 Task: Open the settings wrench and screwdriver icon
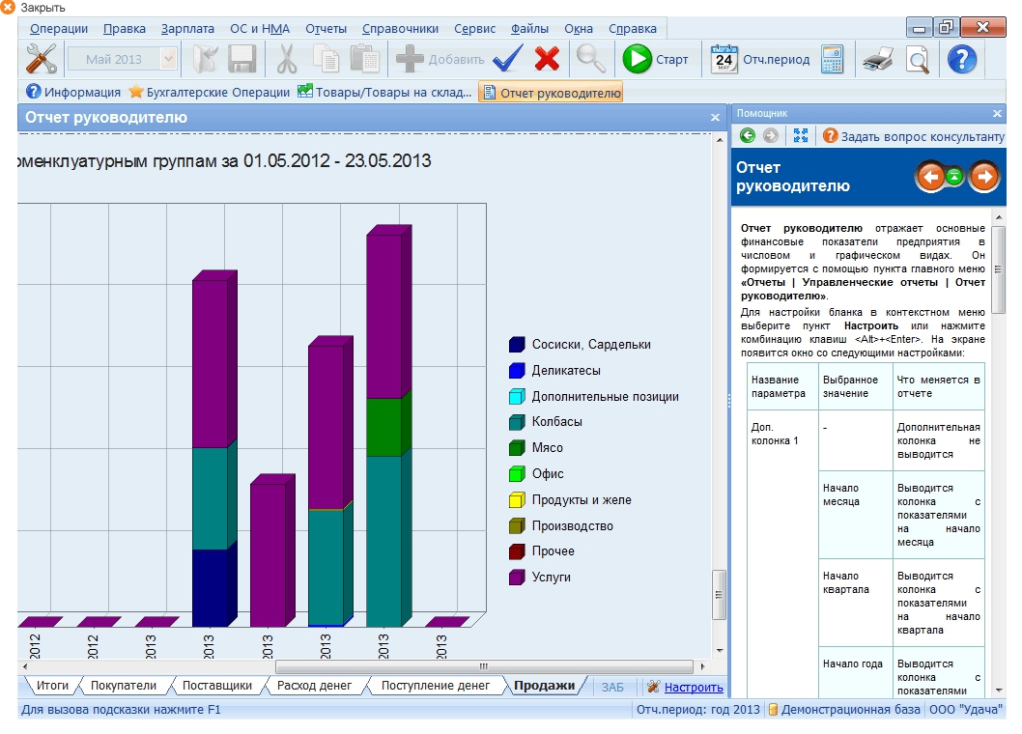click(41, 60)
